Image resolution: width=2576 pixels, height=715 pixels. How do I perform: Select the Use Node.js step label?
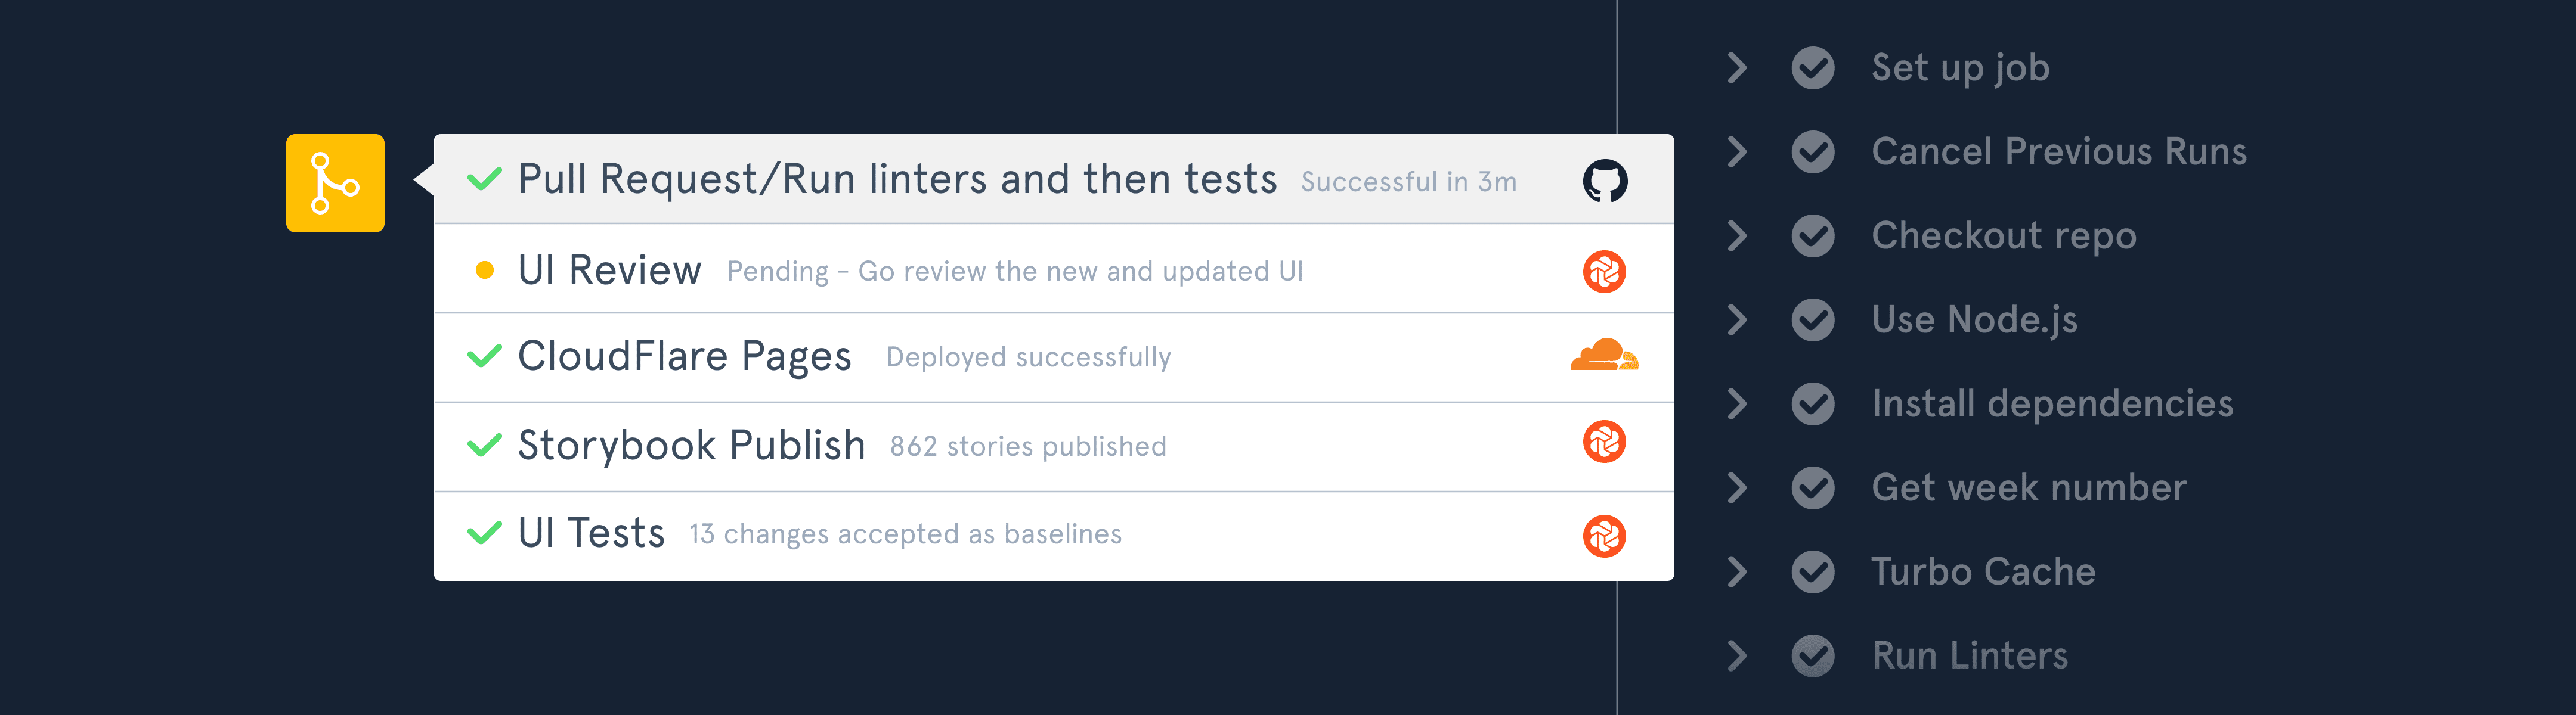[x=1974, y=319]
